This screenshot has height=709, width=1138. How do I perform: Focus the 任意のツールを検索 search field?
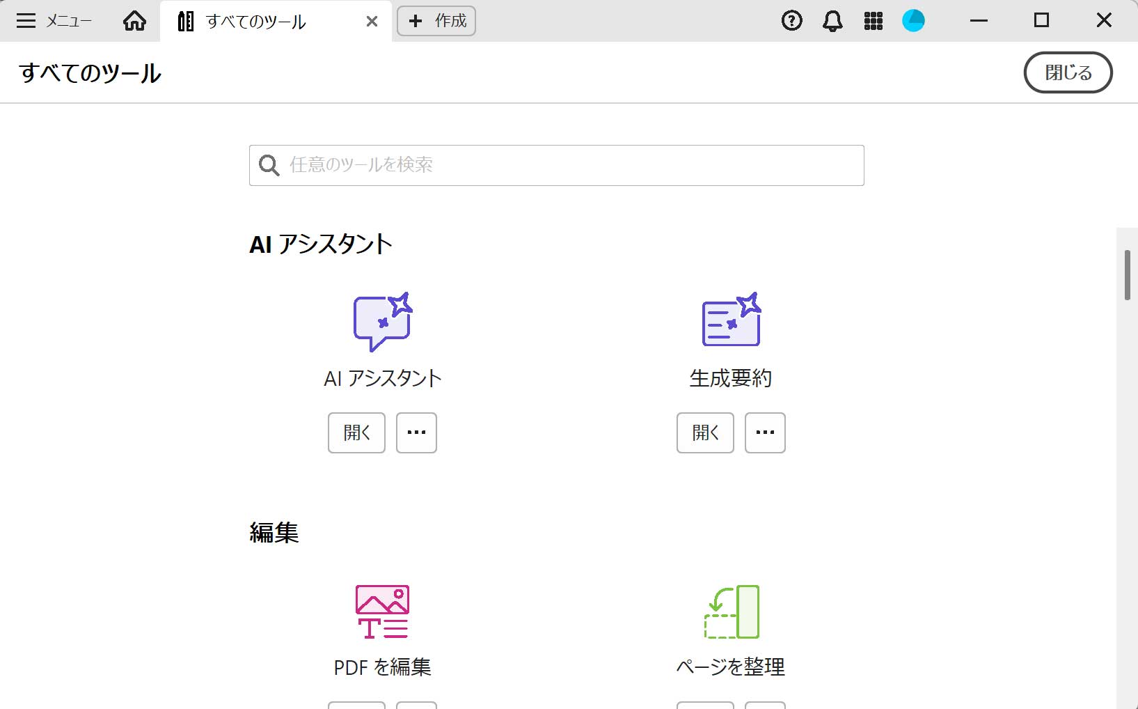click(x=557, y=165)
